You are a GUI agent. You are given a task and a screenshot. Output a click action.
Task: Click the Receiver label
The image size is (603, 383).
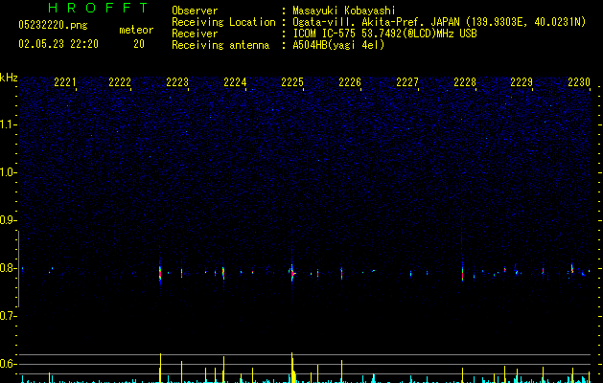(x=195, y=34)
